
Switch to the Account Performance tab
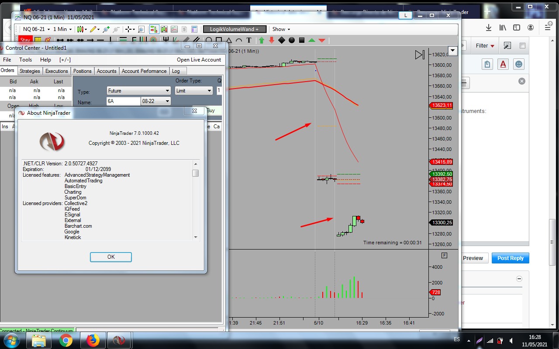tap(144, 71)
